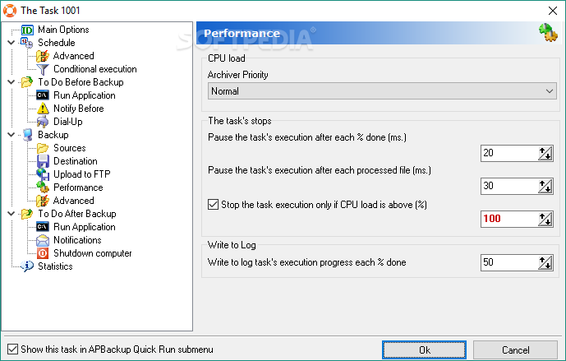Click the Destination floppy disk icon

[43, 161]
